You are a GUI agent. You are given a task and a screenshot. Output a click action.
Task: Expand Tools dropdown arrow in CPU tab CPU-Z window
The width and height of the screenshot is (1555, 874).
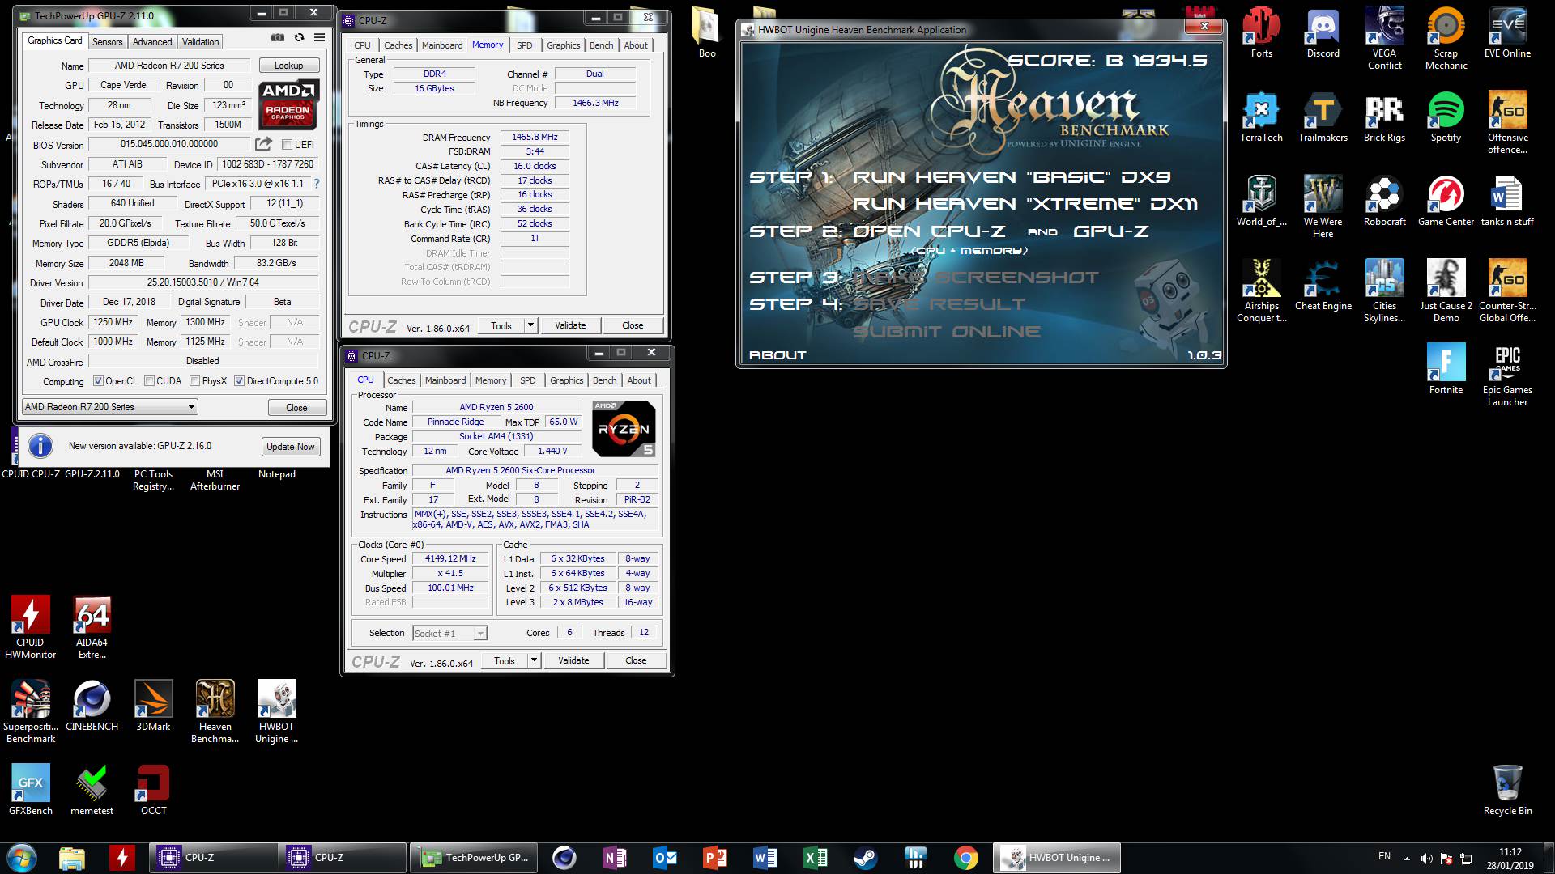534,660
